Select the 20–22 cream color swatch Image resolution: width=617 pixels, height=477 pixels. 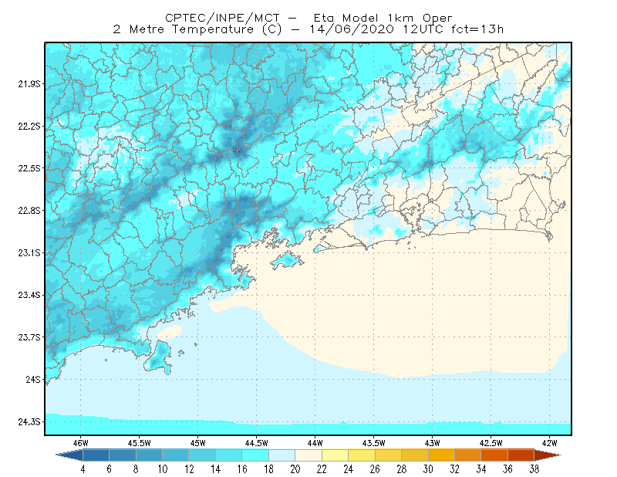[x=308, y=455]
